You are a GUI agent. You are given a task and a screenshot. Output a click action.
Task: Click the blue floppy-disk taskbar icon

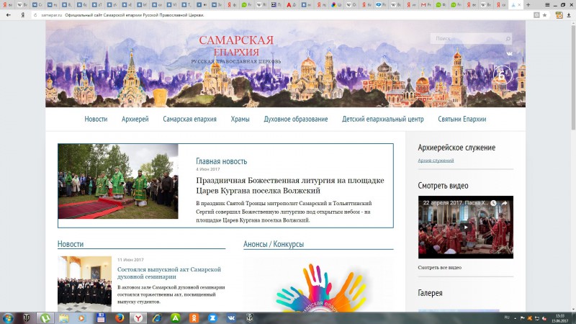coord(101,318)
